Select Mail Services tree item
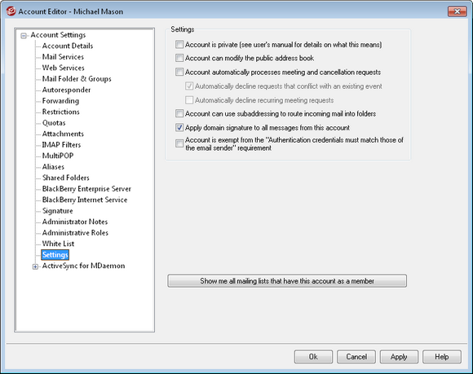This screenshot has width=473, height=374. coord(63,57)
